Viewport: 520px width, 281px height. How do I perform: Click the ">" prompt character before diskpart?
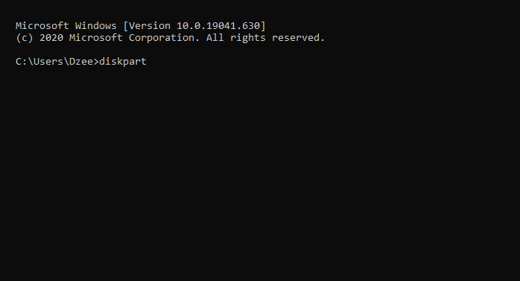[x=96, y=62]
